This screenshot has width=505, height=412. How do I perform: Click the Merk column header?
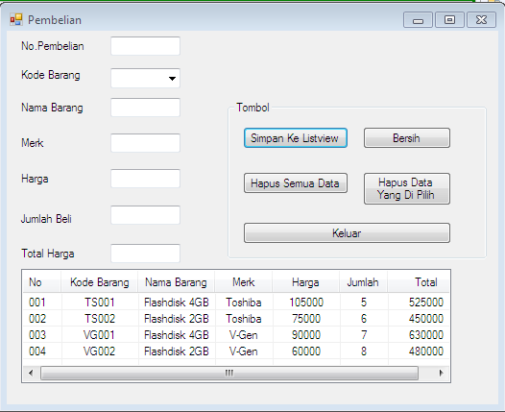click(x=244, y=282)
